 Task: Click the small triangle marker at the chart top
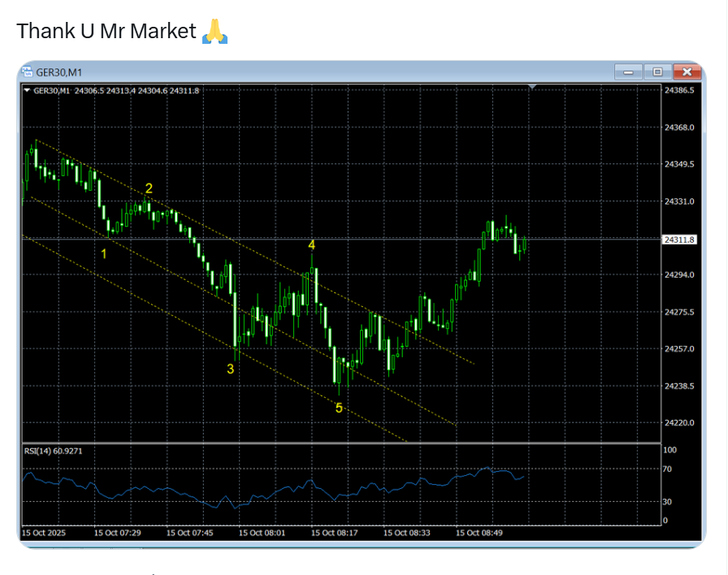[x=532, y=84]
